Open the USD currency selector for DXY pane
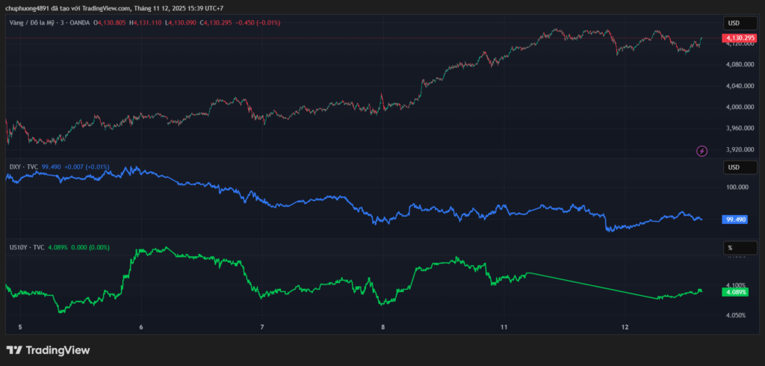 [734, 167]
